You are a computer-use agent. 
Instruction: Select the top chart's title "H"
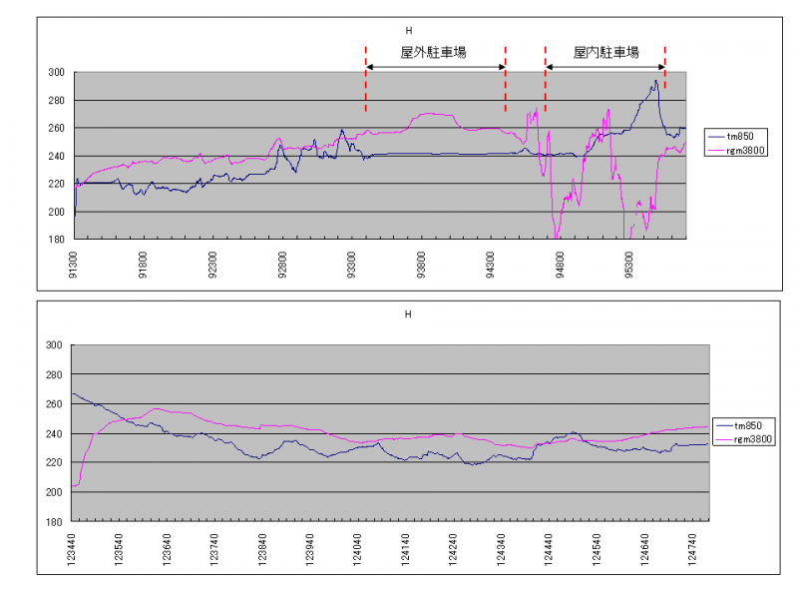tap(407, 31)
